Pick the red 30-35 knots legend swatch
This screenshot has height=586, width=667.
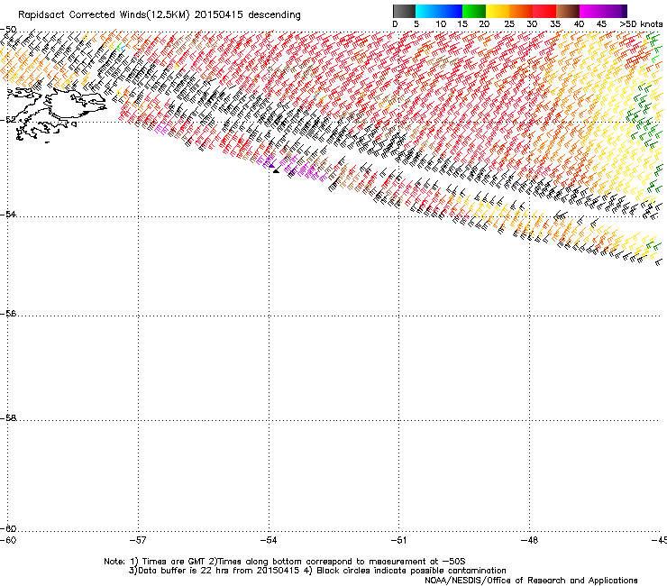544,11
